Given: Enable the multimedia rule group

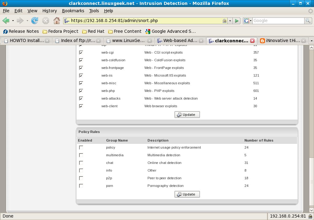Looking at the screenshot, I should pyautogui.click(x=81, y=155).
